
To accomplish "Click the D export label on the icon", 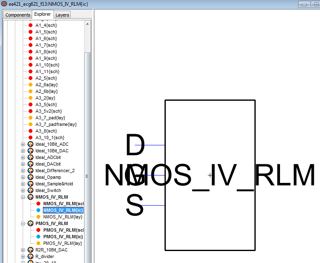I will (135, 144).
